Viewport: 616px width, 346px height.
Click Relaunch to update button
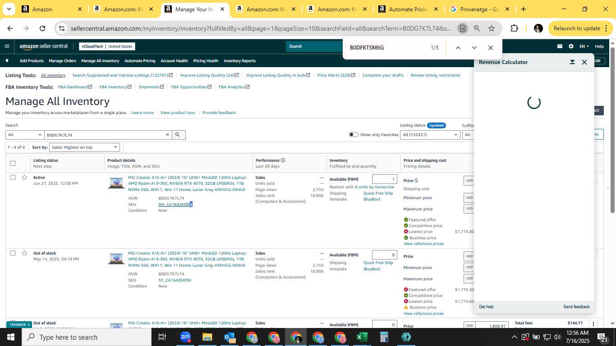[576, 28]
